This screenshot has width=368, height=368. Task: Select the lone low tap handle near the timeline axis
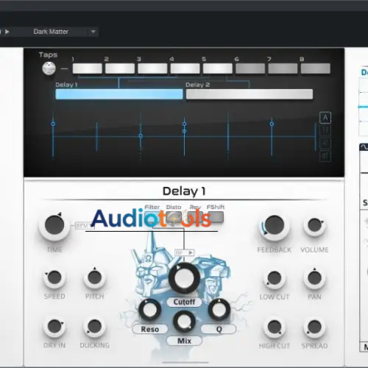point(141,135)
